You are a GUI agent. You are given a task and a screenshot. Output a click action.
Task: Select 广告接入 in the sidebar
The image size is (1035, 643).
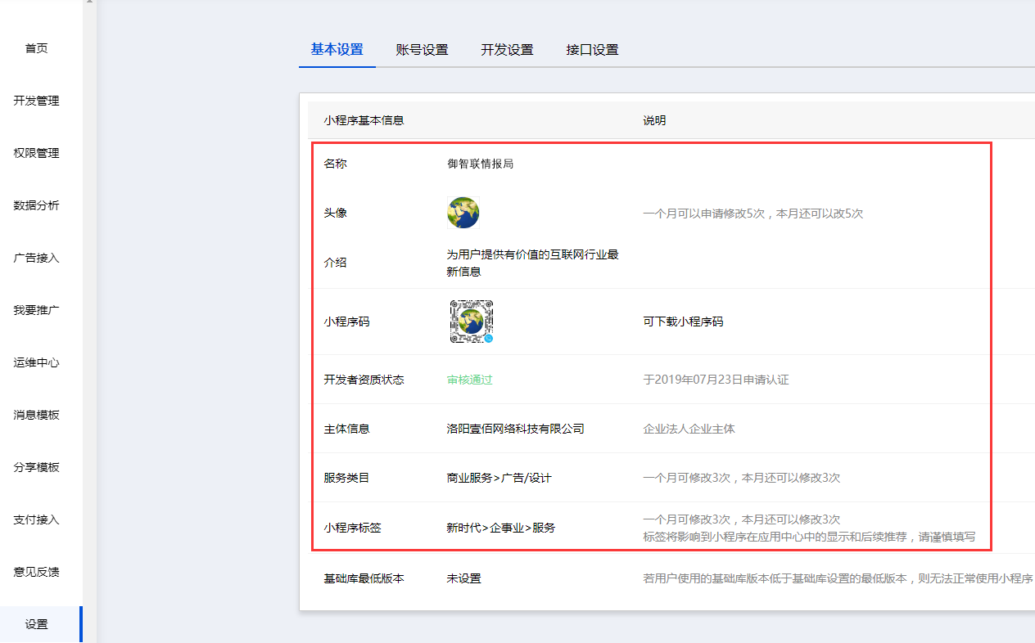[x=36, y=258]
